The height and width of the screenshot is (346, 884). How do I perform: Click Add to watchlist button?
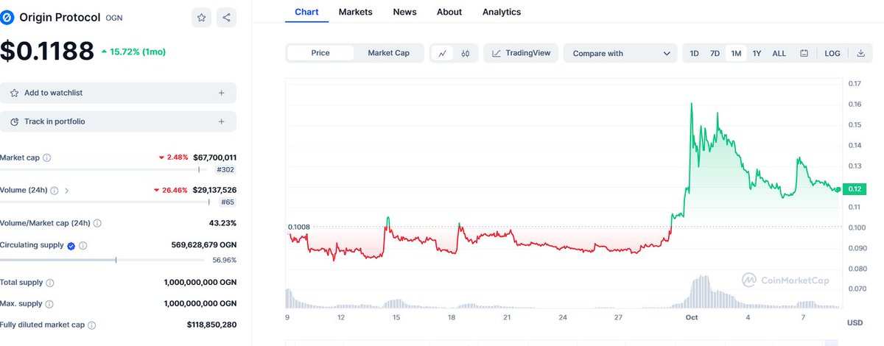tap(118, 93)
